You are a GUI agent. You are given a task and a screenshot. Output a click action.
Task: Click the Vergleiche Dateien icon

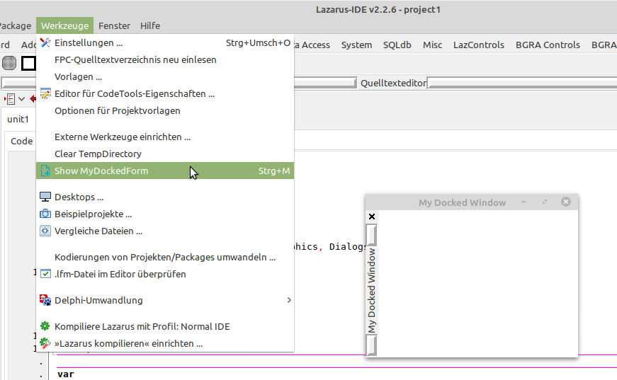click(x=45, y=231)
